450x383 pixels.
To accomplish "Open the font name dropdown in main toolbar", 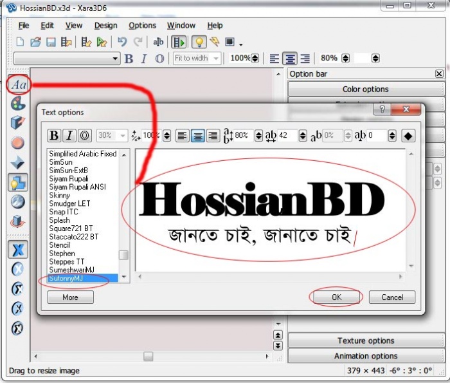I will point(115,59).
